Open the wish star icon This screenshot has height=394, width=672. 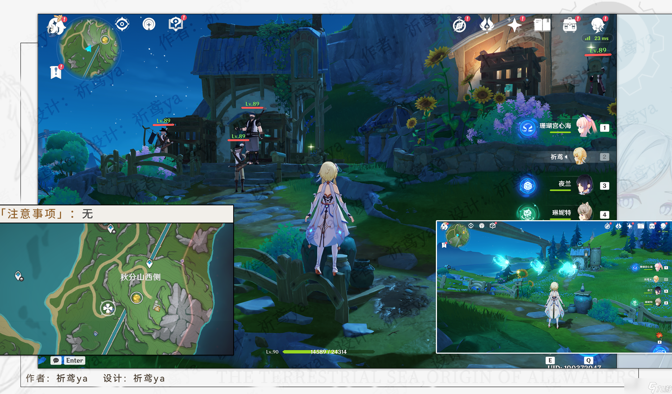click(x=514, y=25)
